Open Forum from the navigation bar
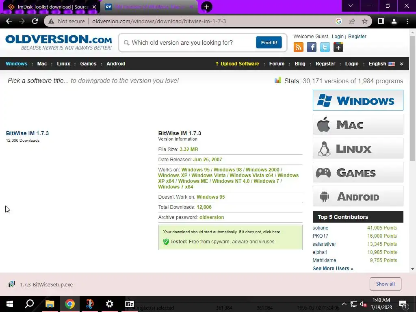 [277, 64]
